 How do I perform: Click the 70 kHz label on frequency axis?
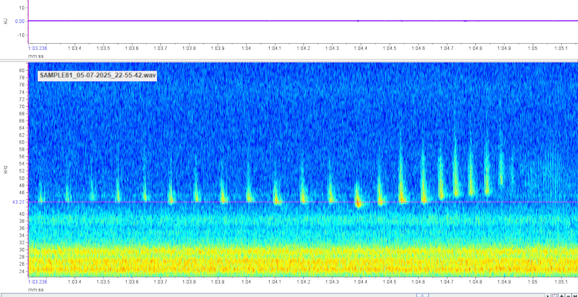coord(22,106)
